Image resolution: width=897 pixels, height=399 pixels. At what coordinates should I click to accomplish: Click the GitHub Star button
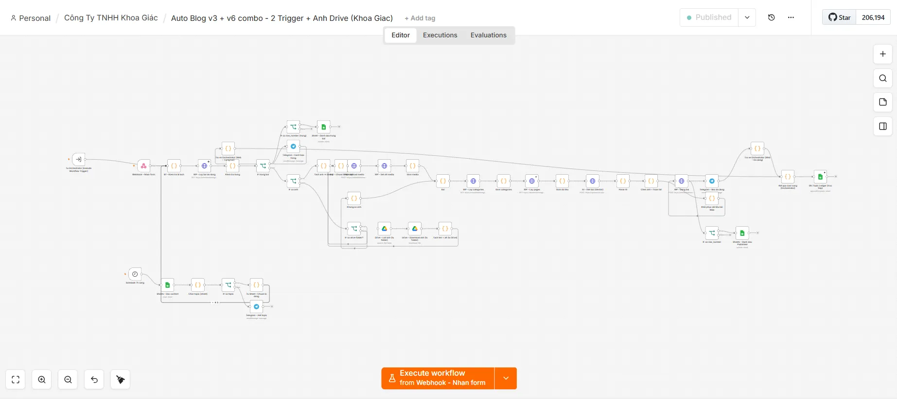coord(840,17)
